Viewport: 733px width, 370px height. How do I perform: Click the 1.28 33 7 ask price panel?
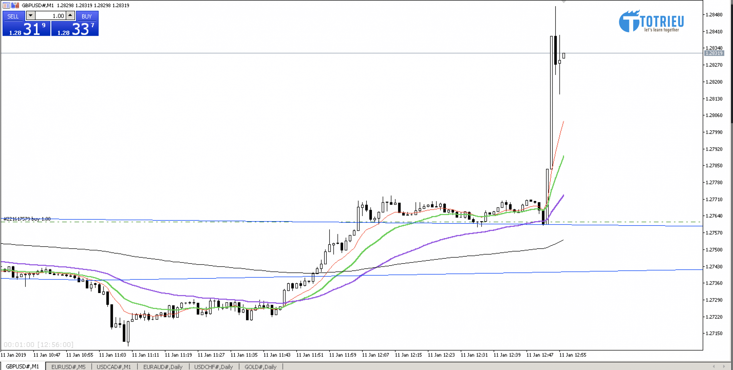[x=75, y=29]
